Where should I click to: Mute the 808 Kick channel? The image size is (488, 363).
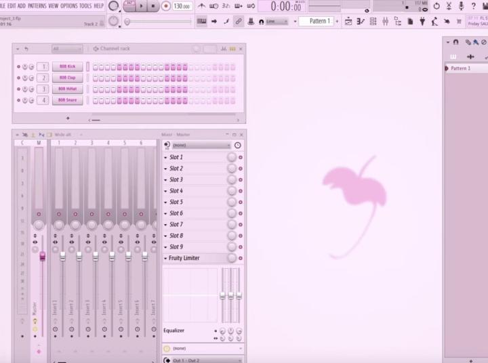coord(19,66)
